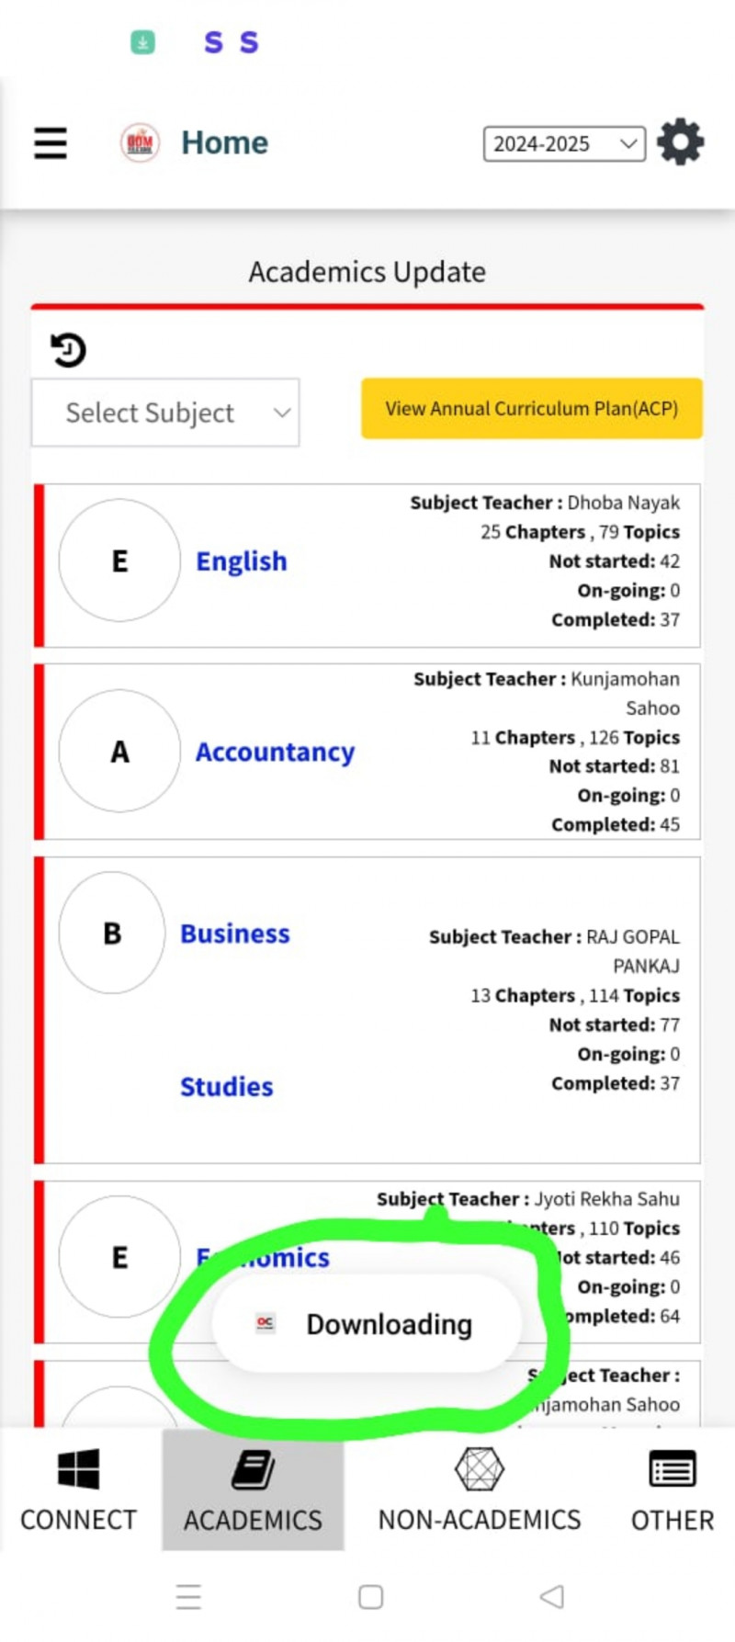Click the history refresh icon
735x1642 pixels.
[x=68, y=350]
